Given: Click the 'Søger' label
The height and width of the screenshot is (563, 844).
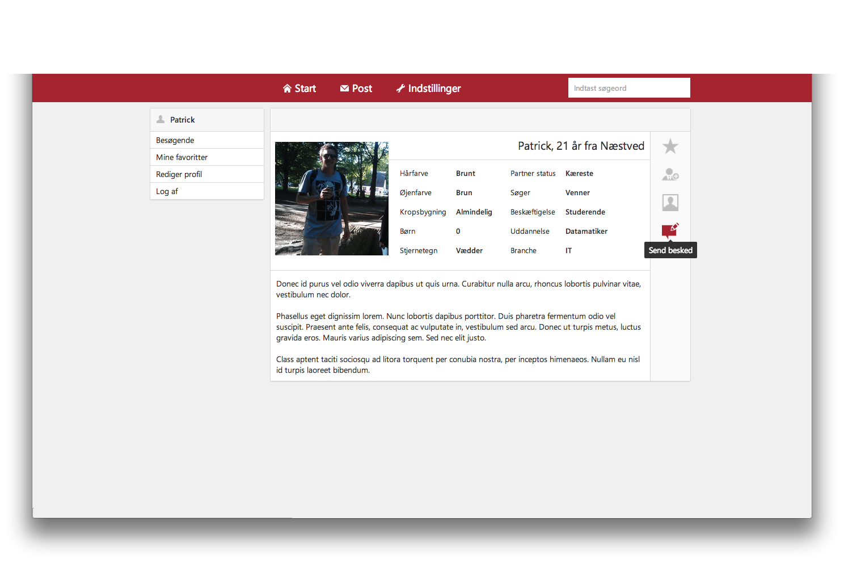Looking at the screenshot, I should tap(521, 193).
